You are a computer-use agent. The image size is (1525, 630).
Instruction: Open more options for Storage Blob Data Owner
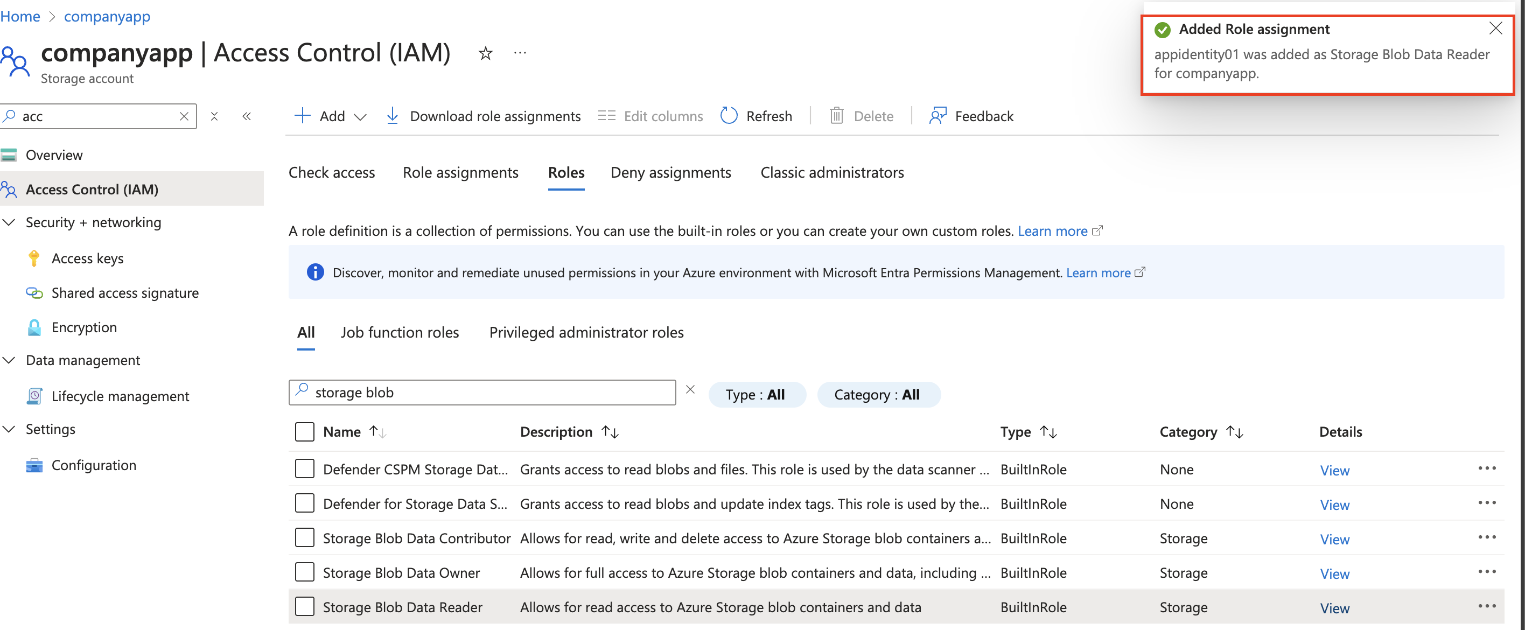coord(1487,571)
